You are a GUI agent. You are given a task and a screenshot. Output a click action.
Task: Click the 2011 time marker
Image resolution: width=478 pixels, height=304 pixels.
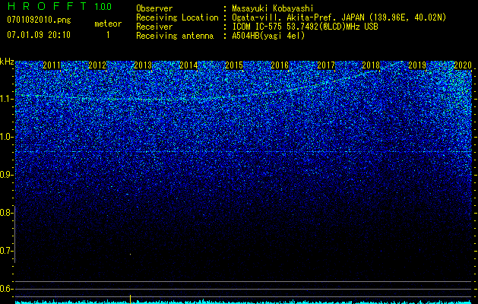52,65
